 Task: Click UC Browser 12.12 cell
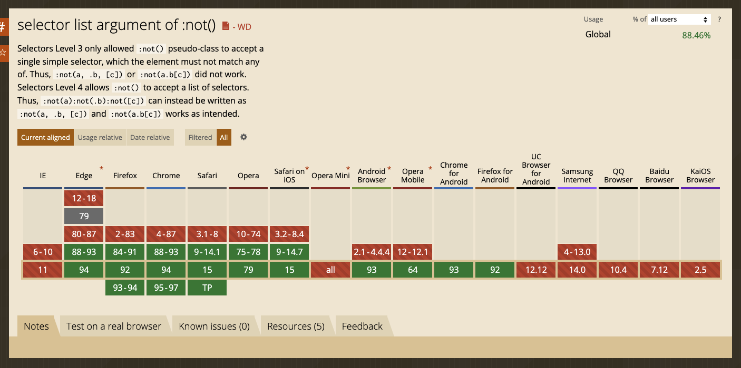coord(536,270)
